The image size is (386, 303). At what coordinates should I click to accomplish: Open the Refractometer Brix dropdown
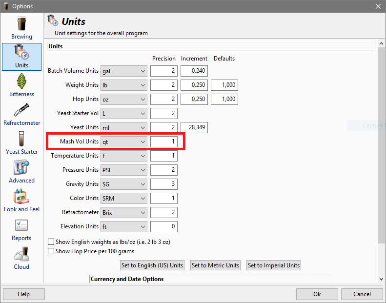(124, 212)
